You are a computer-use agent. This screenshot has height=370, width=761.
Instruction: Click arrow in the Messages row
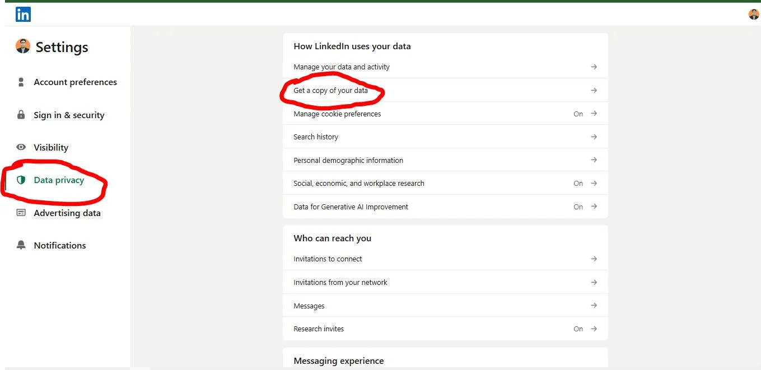click(594, 306)
